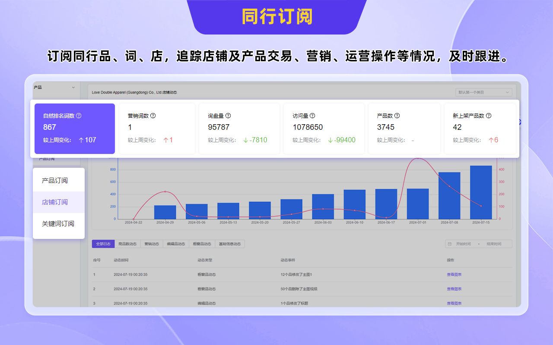The image size is (553, 345).
Task: Click 查看图表 for the 50个品删除了主图视频 event
Action: pyautogui.click(x=454, y=289)
